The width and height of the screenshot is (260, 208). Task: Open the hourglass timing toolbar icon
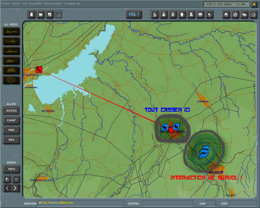tap(154, 15)
